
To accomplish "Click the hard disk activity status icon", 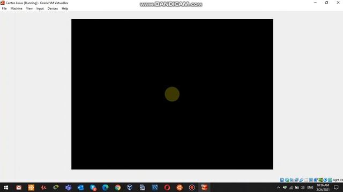I will point(282,180).
